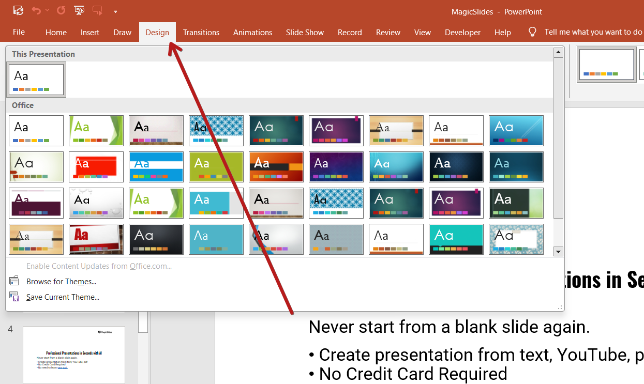This screenshot has width=644, height=384.
Task: Apply the flat gray theme
Action: click(x=336, y=239)
